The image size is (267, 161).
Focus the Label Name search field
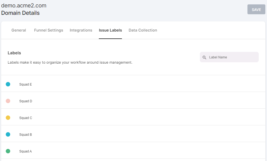pos(229,57)
